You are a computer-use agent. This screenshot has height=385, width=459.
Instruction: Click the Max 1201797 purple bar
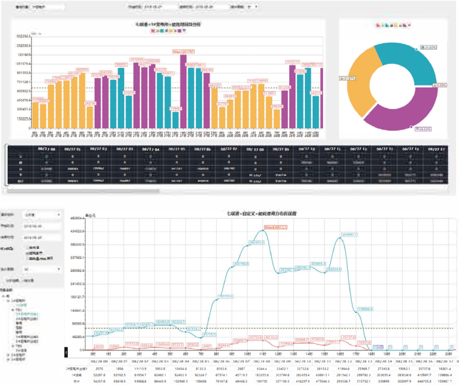click(183, 91)
